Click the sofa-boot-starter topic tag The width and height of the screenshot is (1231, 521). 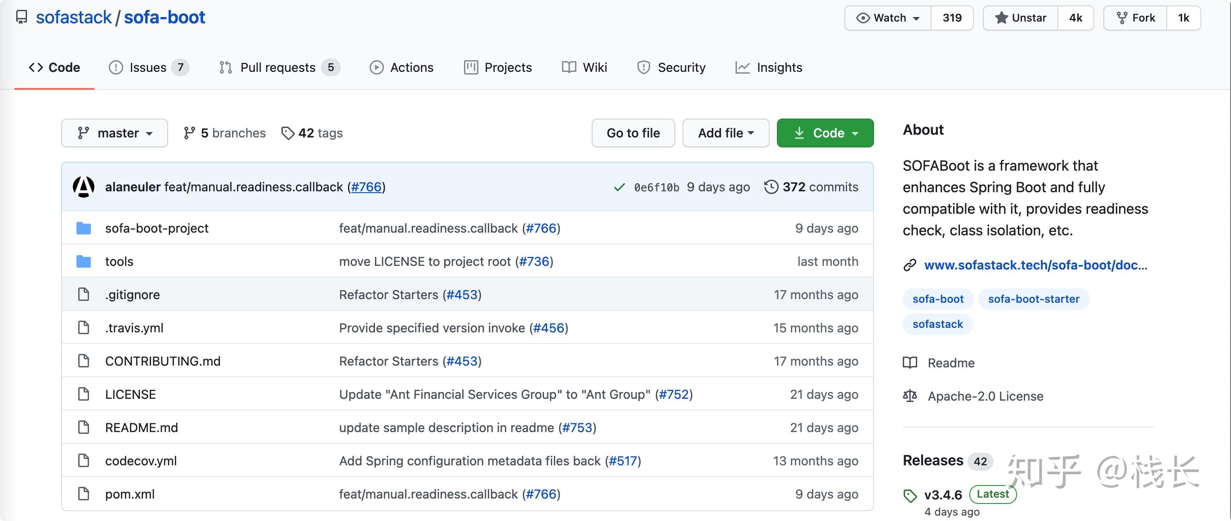(x=1033, y=299)
